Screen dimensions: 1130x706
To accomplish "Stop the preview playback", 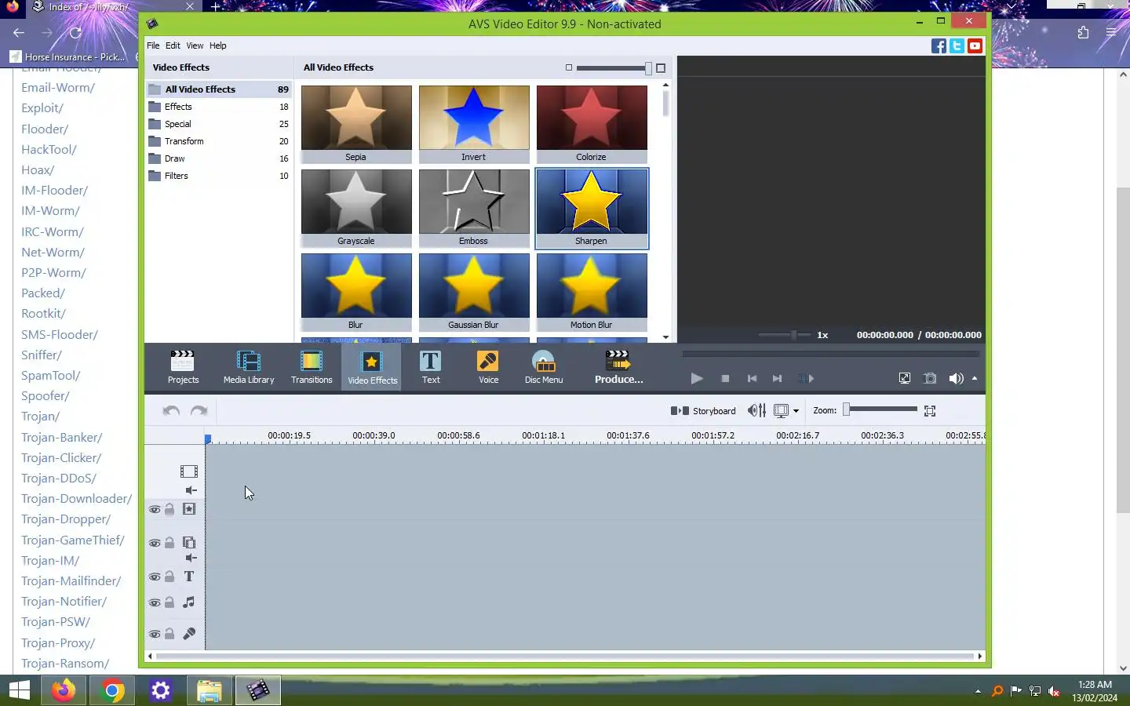I will coord(725,378).
